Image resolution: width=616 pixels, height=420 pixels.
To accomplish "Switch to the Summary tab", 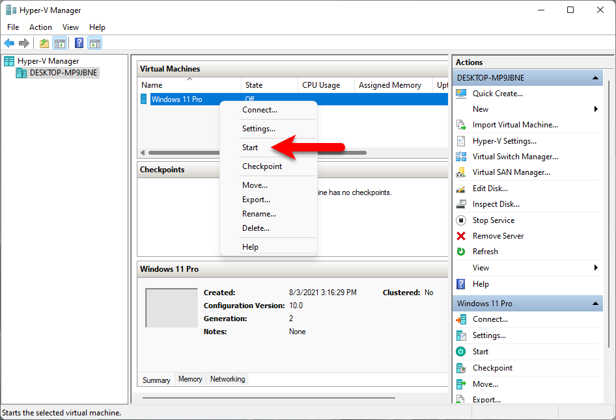I will [156, 380].
